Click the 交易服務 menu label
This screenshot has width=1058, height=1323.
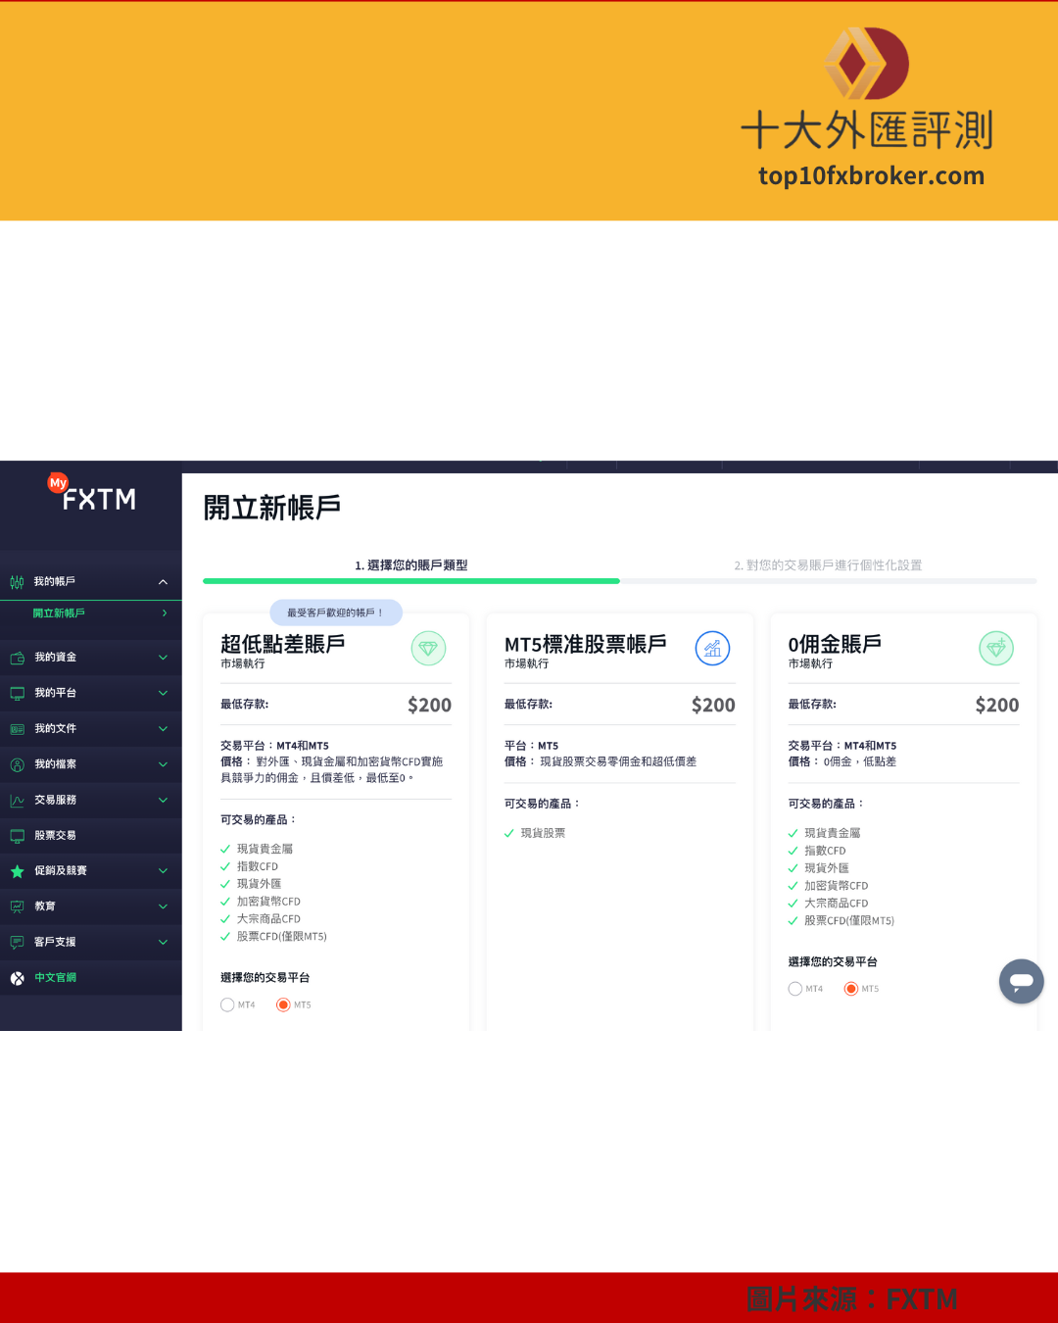coord(55,801)
